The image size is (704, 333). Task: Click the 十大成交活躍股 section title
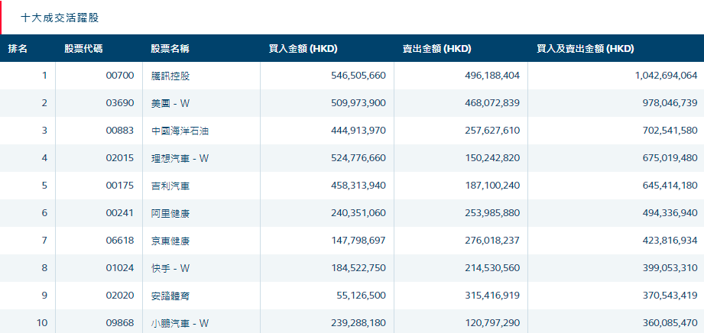pos(60,18)
